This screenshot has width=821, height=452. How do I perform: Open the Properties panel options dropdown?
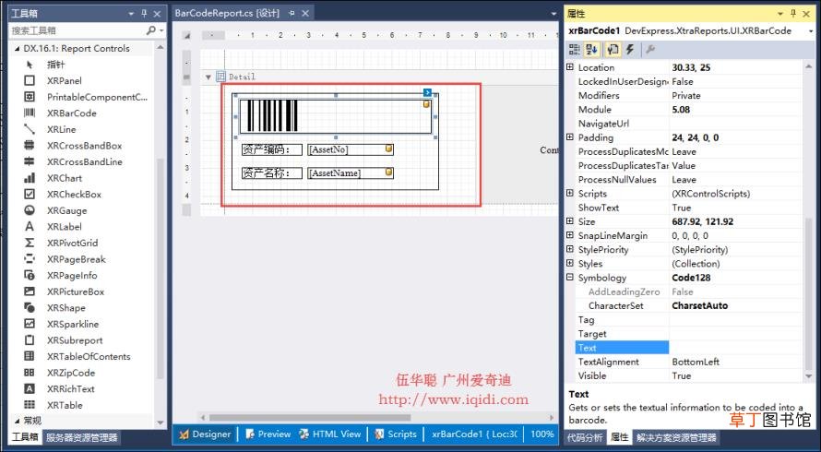pyautogui.click(x=780, y=14)
